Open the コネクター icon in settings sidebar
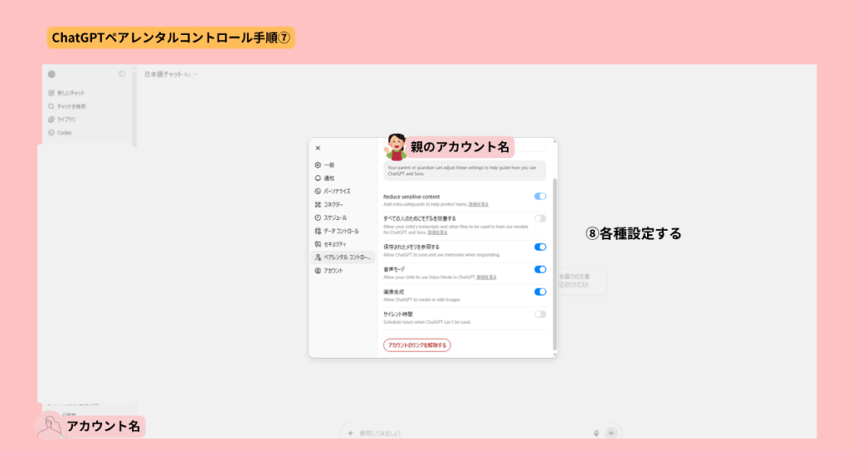Viewport: 857px width, 450px height. 317,205
